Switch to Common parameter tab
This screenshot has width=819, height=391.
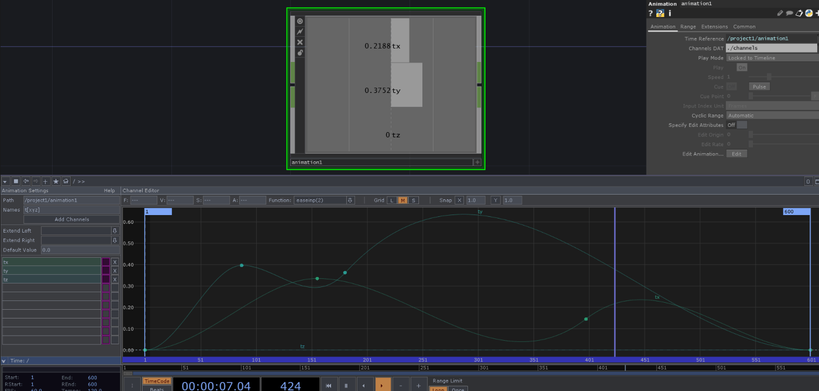[x=744, y=27]
